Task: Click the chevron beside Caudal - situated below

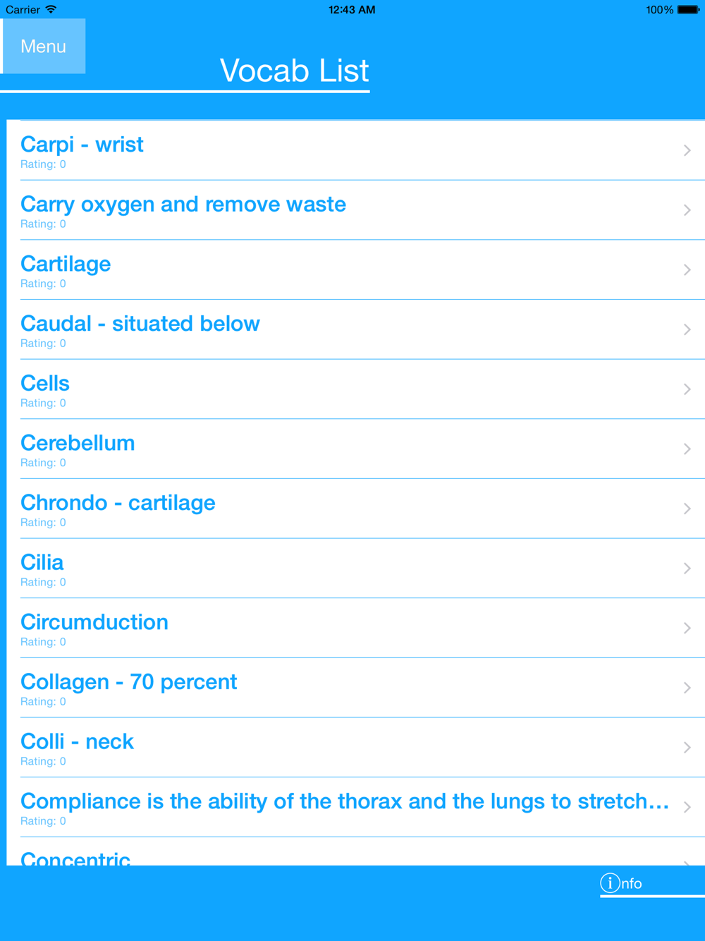Action: point(687,329)
